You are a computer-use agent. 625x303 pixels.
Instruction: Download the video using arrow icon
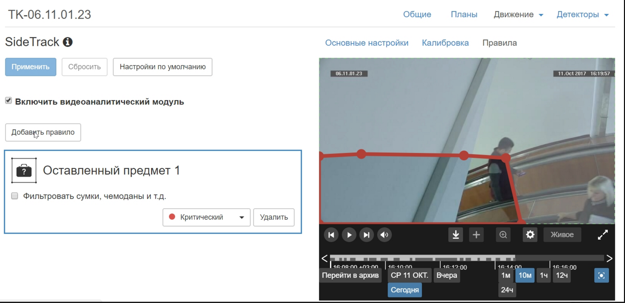click(456, 235)
